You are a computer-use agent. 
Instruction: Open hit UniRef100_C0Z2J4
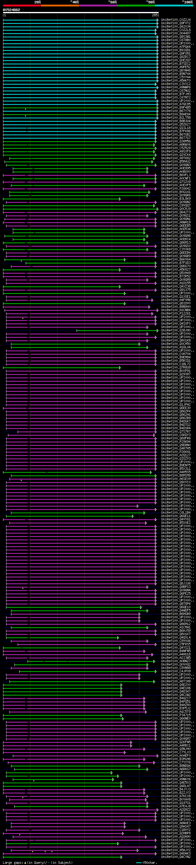[176, 20]
